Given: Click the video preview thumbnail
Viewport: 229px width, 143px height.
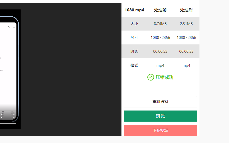Looking at the screenshot, I should pos(10,69).
